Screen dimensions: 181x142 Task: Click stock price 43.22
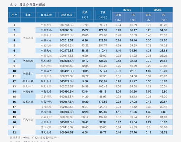(x=85, y=45)
